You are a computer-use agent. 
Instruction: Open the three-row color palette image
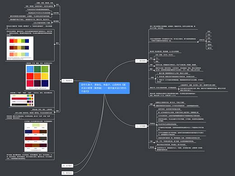20,48
